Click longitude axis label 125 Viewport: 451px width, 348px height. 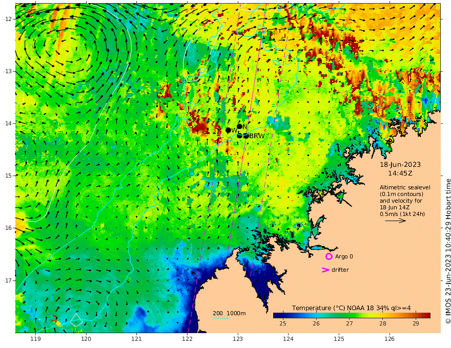[339, 339]
